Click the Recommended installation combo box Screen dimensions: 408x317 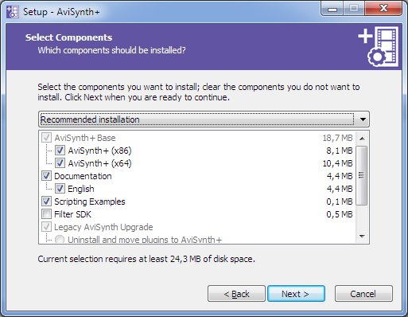[x=204, y=119]
